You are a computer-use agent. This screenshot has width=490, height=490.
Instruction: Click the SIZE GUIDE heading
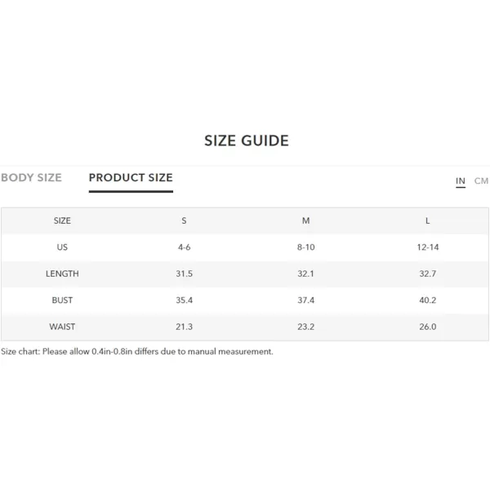(247, 140)
